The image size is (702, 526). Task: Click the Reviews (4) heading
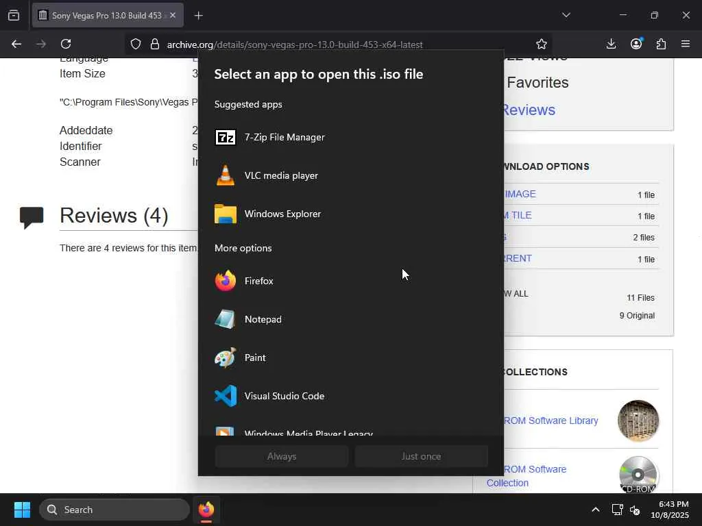click(114, 216)
